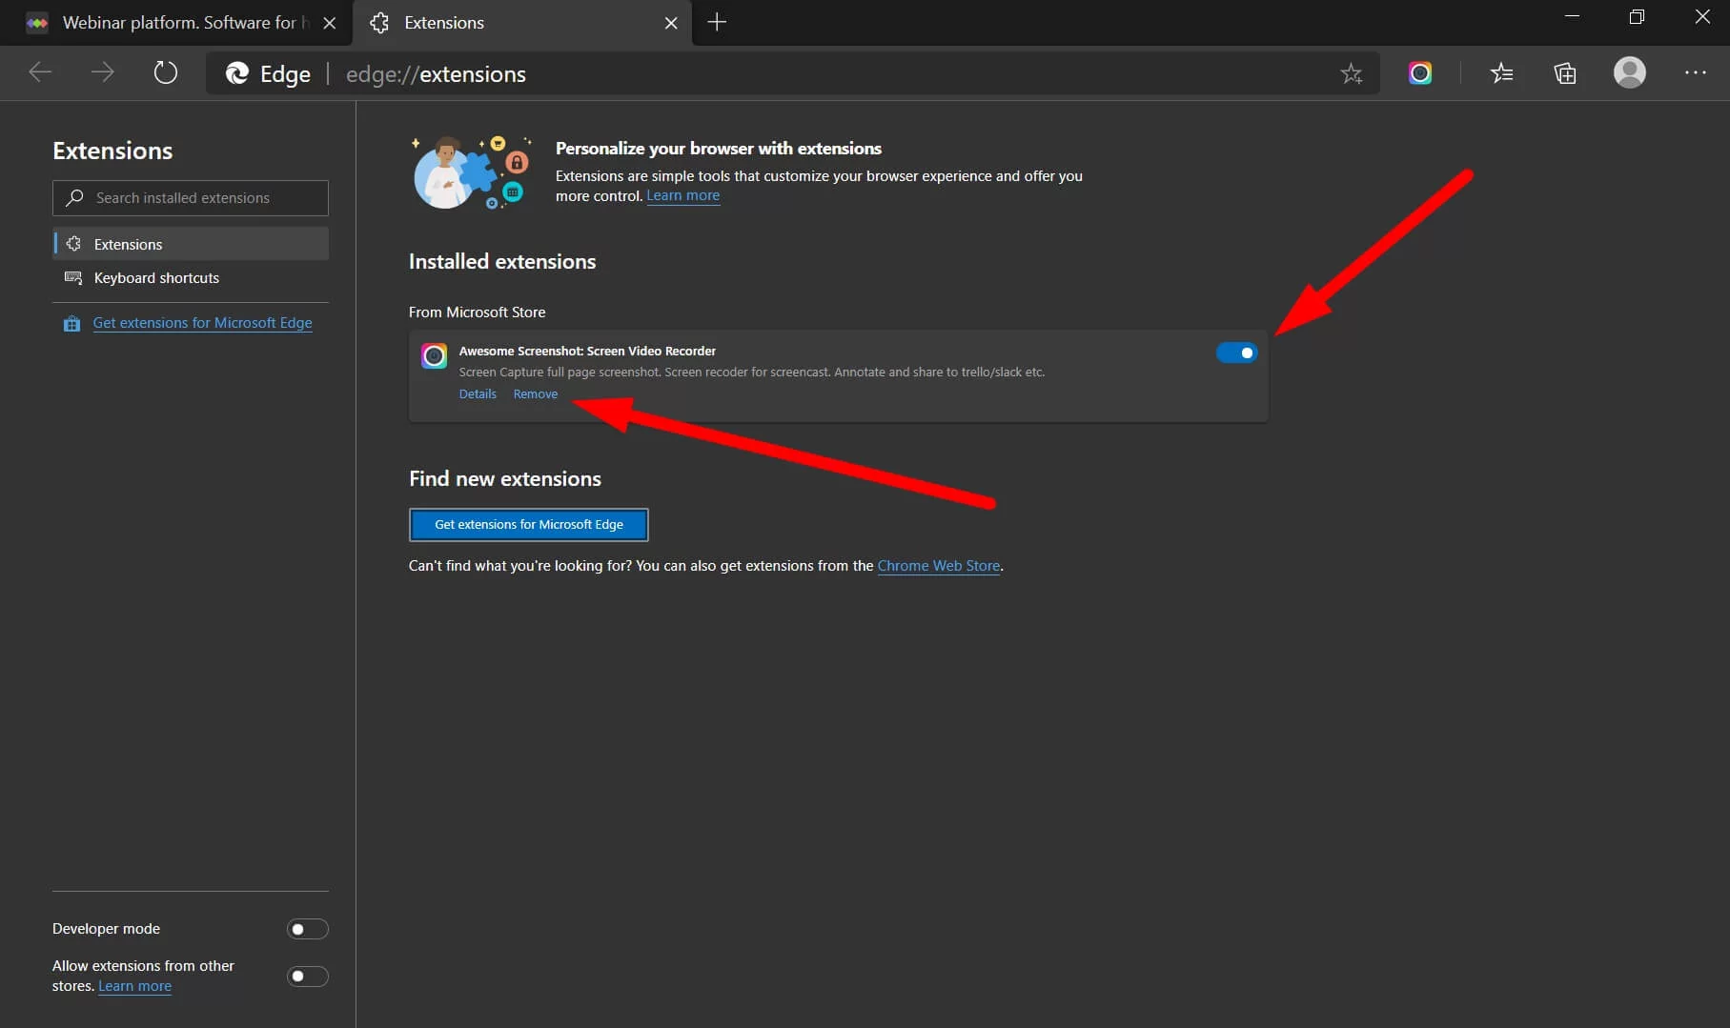Disable the Awesome Screenshot extension toggle
1730x1028 pixels.
1236,353
